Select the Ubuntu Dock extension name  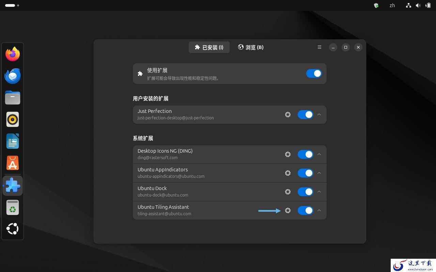click(x=152, y=188)
